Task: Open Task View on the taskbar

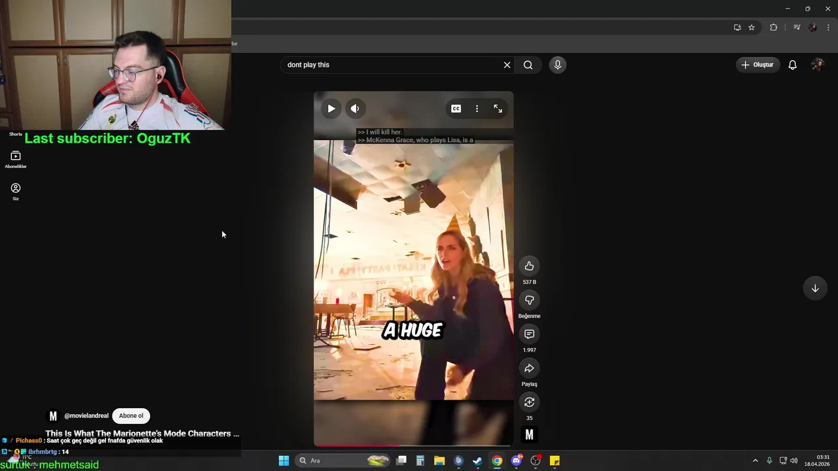Action: [401, 461]
